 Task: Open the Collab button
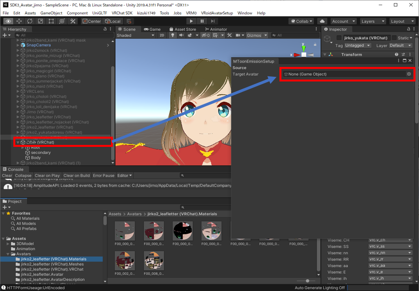tap(302, 22)
